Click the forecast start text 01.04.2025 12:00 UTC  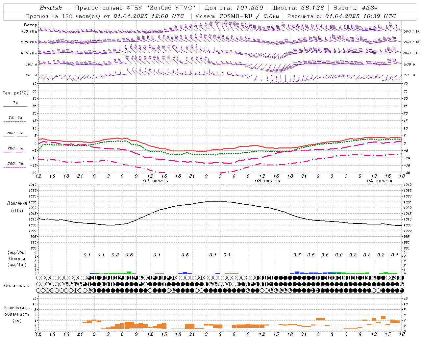click(x=149, y=16)
